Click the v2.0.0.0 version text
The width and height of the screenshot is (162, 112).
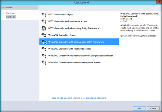124,22
